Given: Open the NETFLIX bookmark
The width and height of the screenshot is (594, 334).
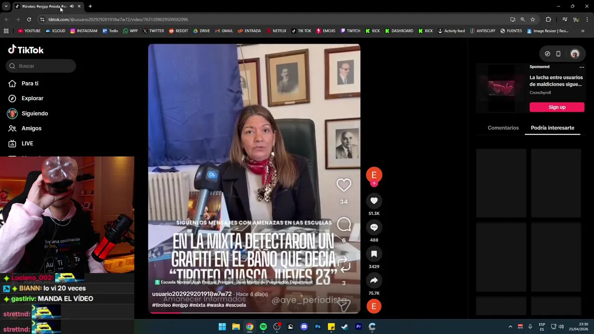Looking at the screenshot, I should tap(276, 31).
